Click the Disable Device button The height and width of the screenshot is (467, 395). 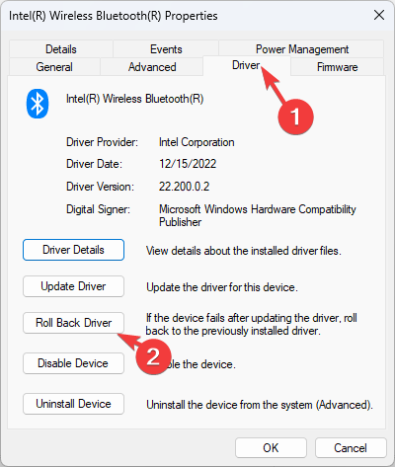click(73, 363)
